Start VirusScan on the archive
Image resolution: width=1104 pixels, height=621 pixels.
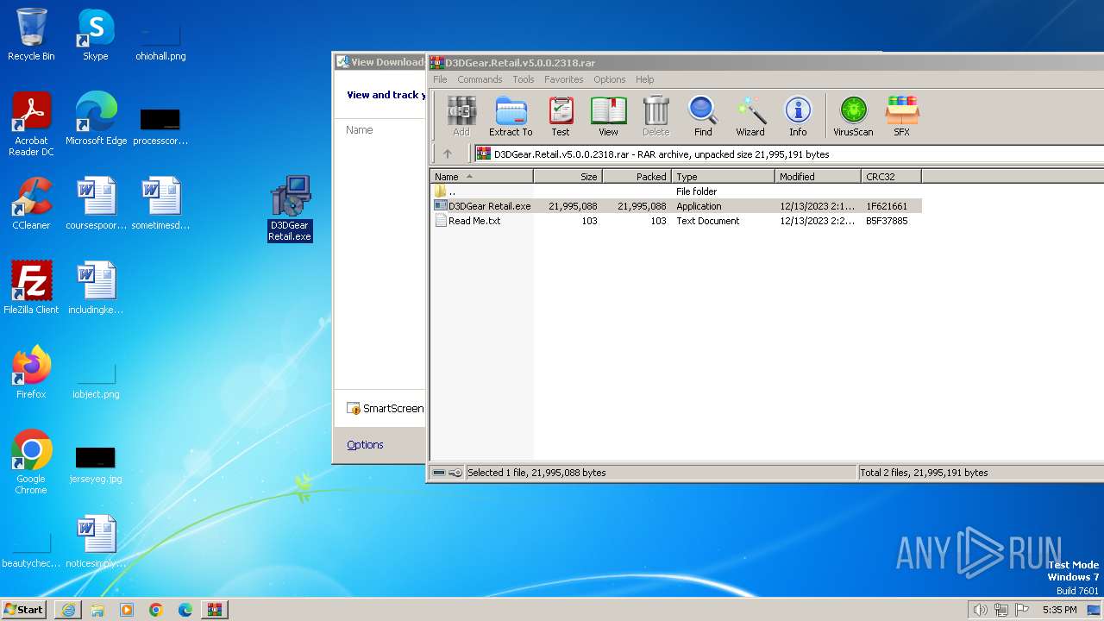pyautogui.click(x=853, y=116)
